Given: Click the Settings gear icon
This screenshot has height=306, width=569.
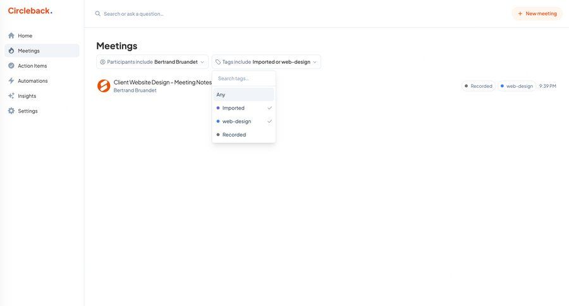Looking at the screenshot, I should point(11,111).
